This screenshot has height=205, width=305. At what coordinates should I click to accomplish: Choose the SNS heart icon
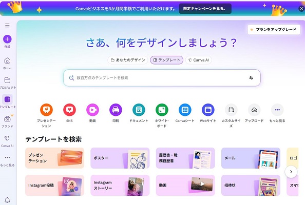[69, 110]
